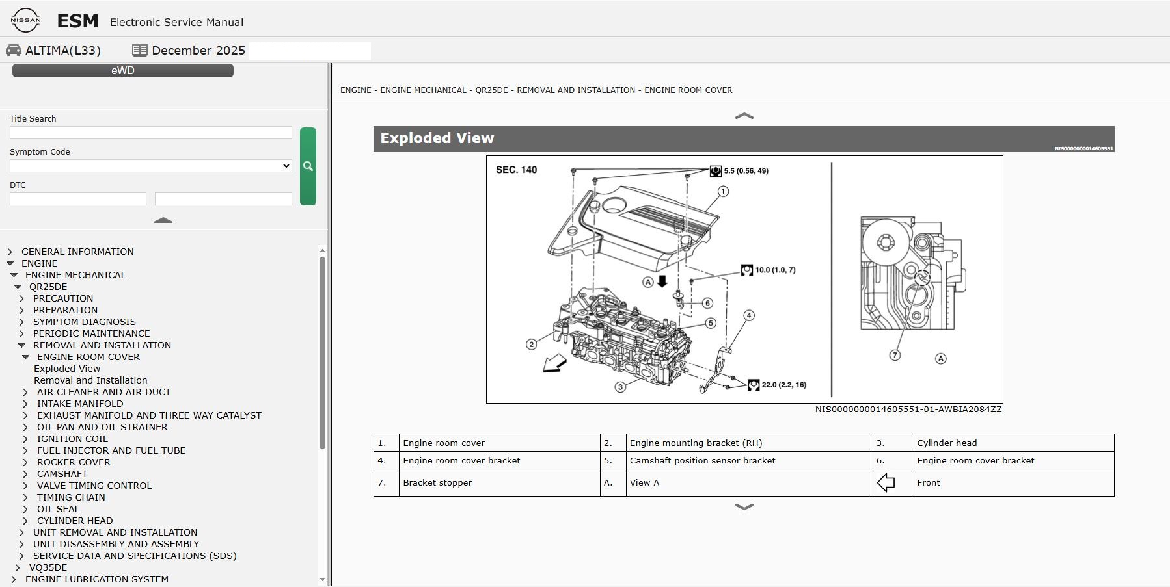Image resolution: width=1170 pixels, height=587 pixels.
Task: Collapse the QR25DE tree node
Action: tap(18, 287)
